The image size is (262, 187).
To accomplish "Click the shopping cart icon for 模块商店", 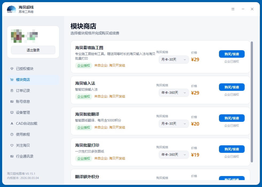I will (12, 80).
